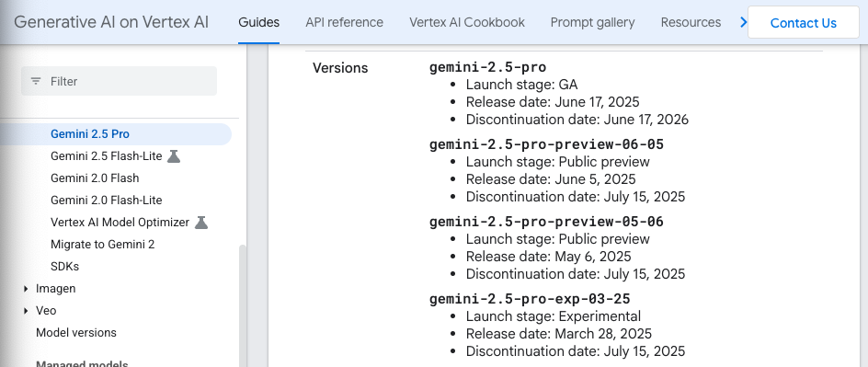Open the Resources tab
This screenshot has width=868, height=367.
tap(691, 22)
